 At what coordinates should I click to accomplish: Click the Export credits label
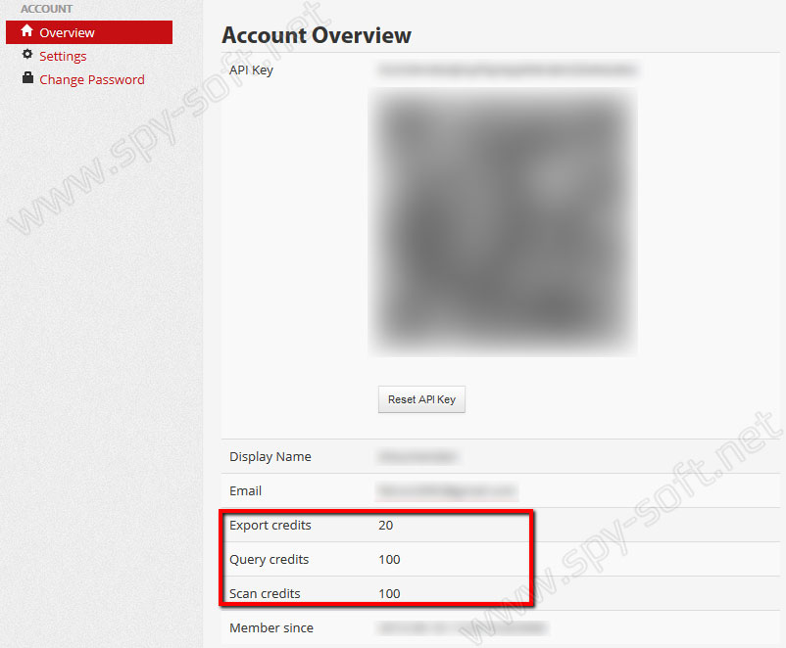point(270,525)
